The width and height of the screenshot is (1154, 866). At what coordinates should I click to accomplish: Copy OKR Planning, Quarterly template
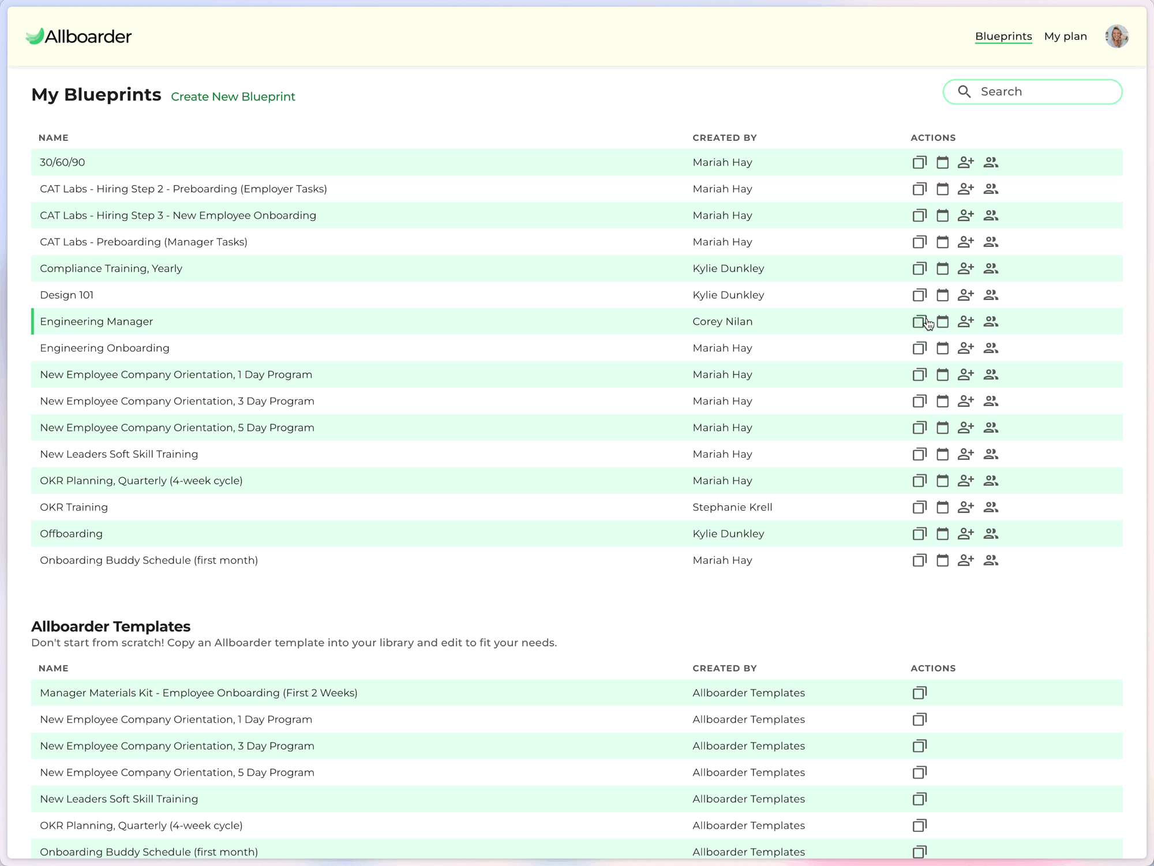coord(919,826)
